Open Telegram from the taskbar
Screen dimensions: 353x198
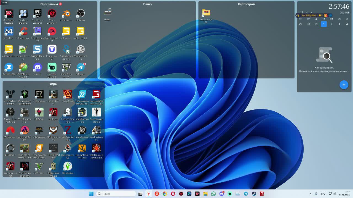click(x=246, y=194)
